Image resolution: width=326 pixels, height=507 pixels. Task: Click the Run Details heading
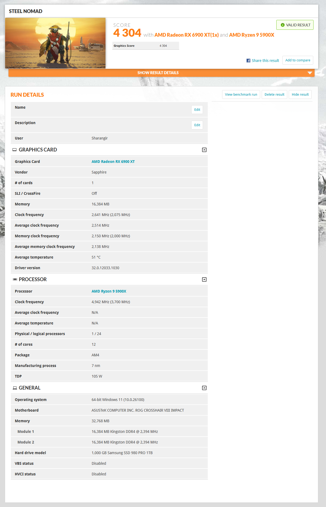tap(27, 95)
